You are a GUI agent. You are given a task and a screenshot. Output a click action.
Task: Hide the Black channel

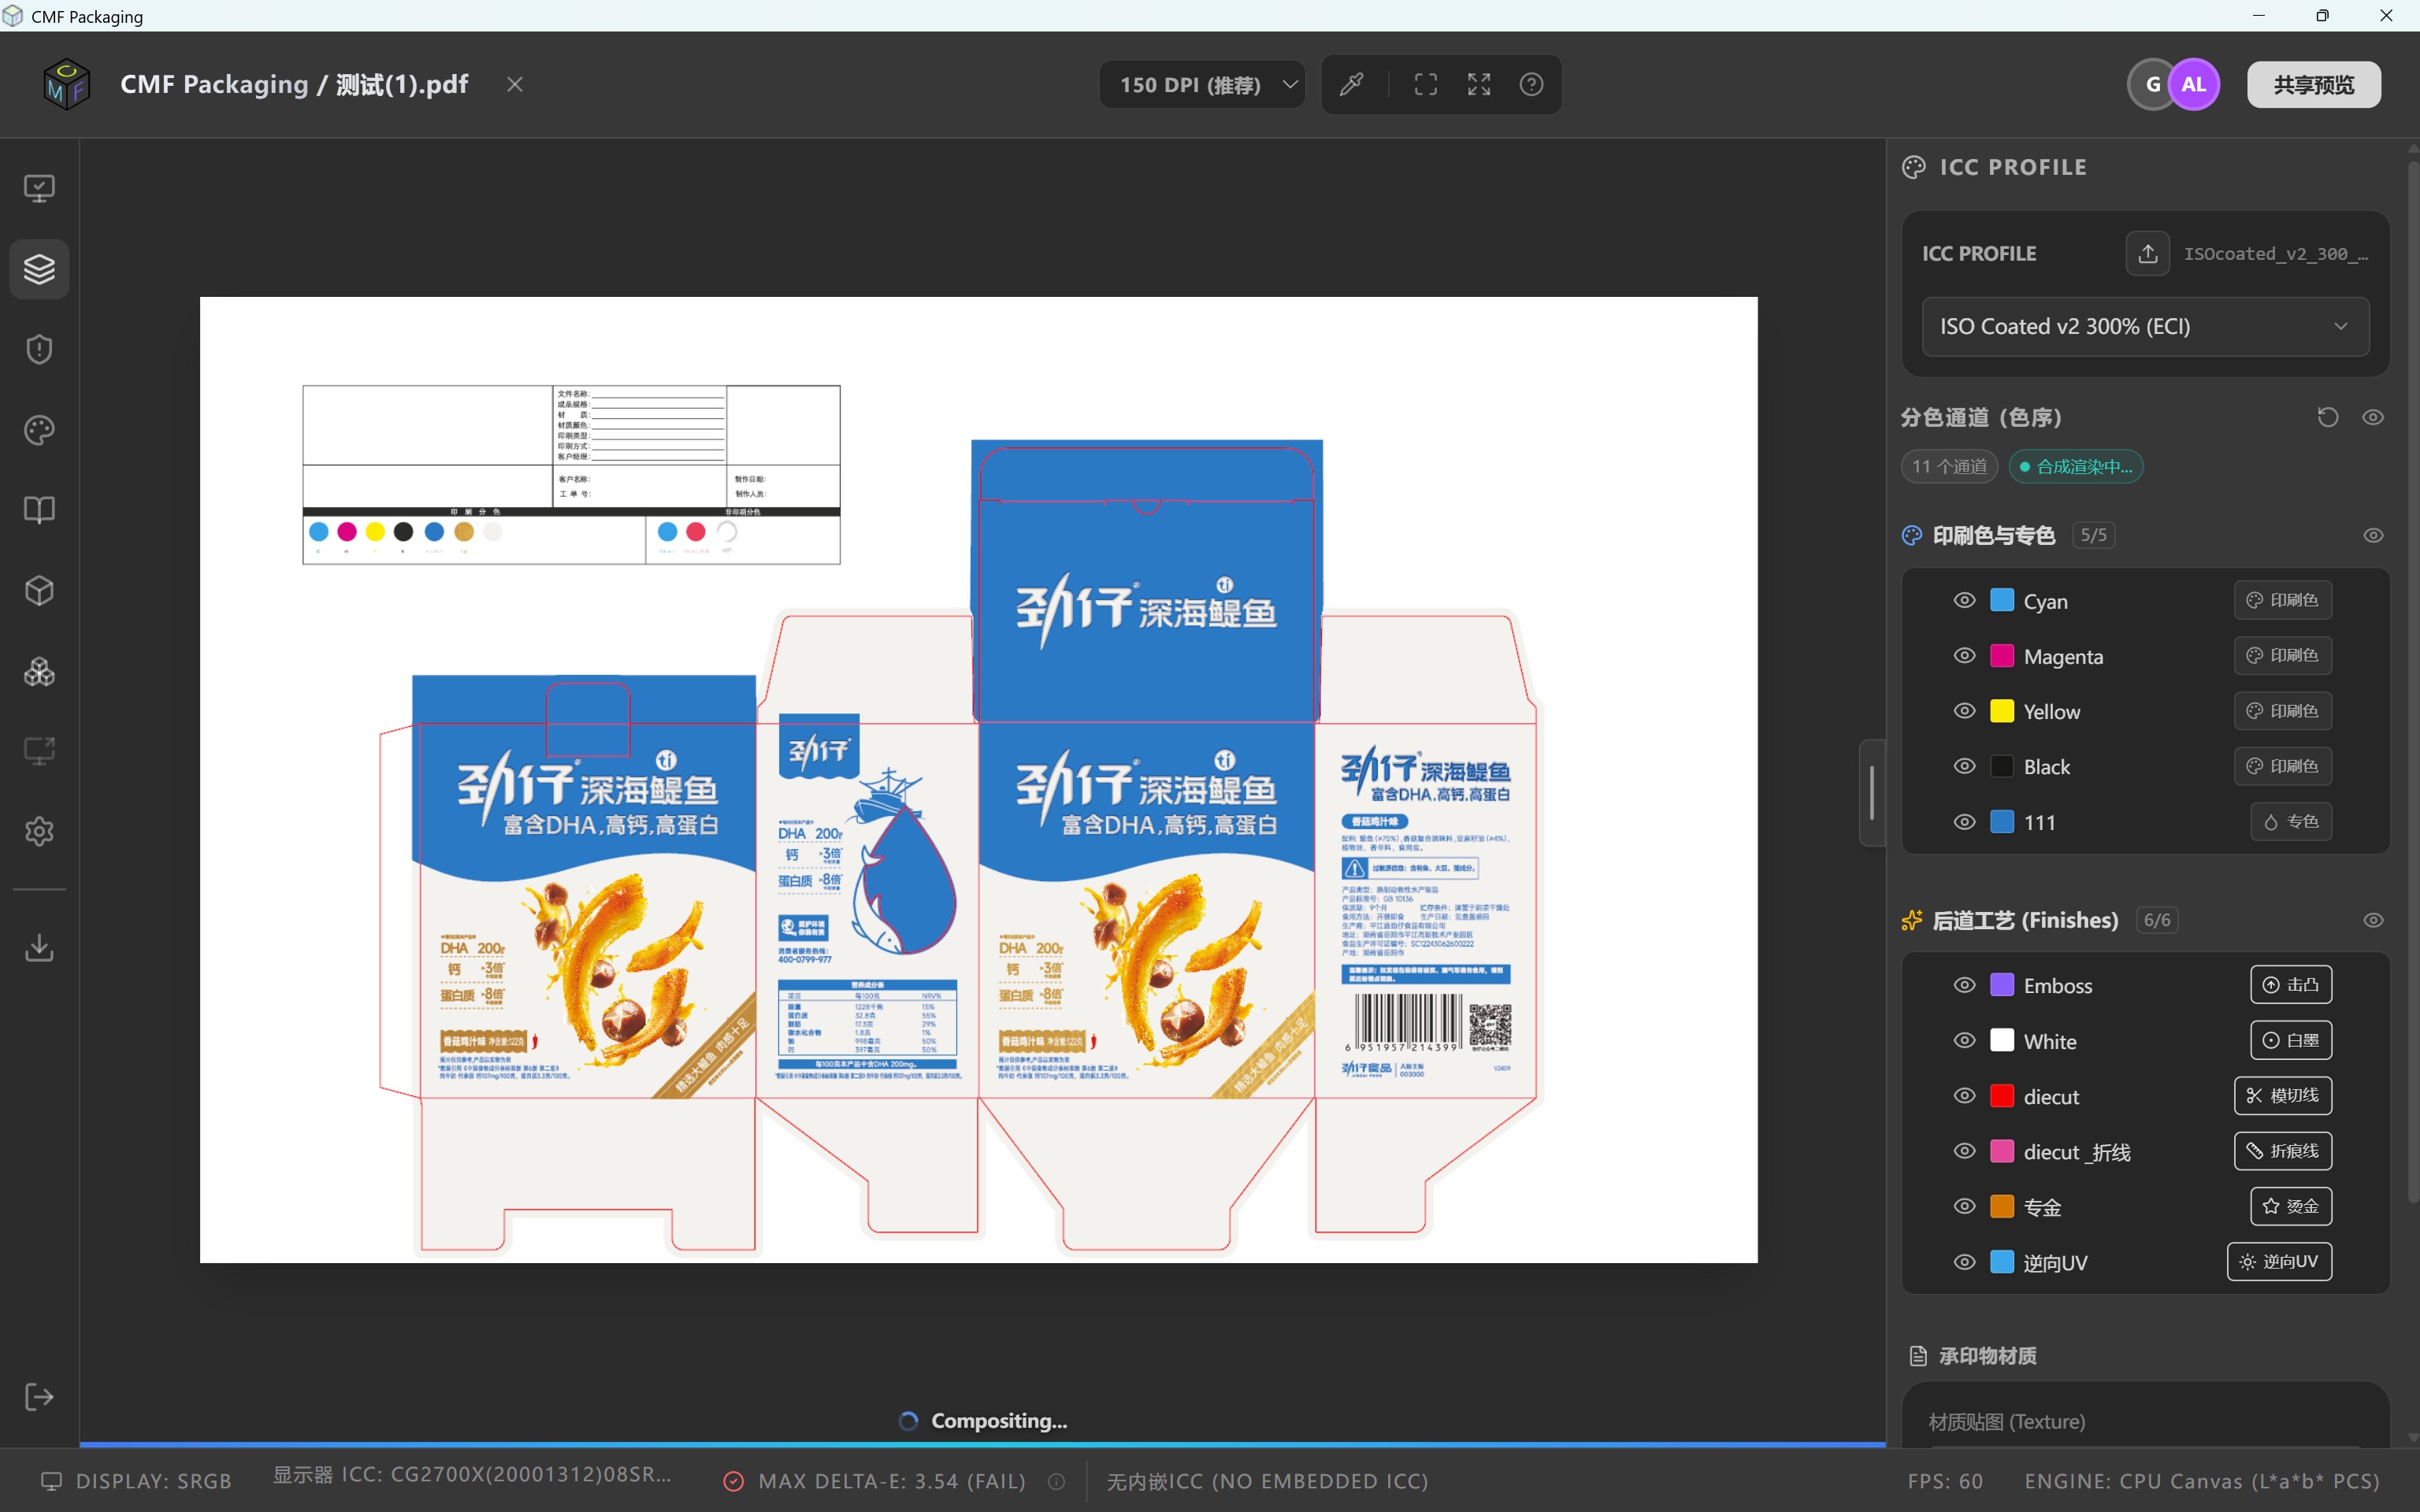click(1964, 766)
